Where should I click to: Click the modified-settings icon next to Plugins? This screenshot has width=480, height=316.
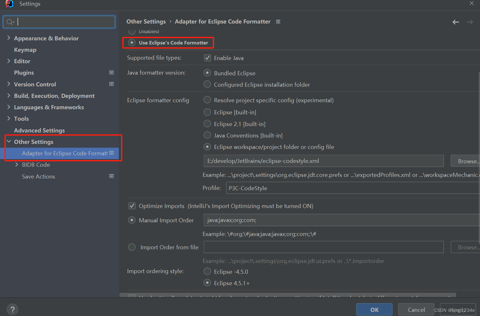pos(111,72)
